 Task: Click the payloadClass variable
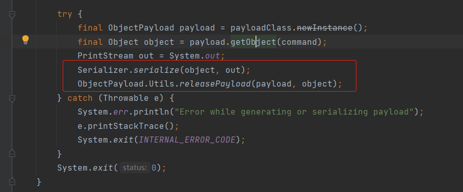pyautogui.click(x=261, y=28)
